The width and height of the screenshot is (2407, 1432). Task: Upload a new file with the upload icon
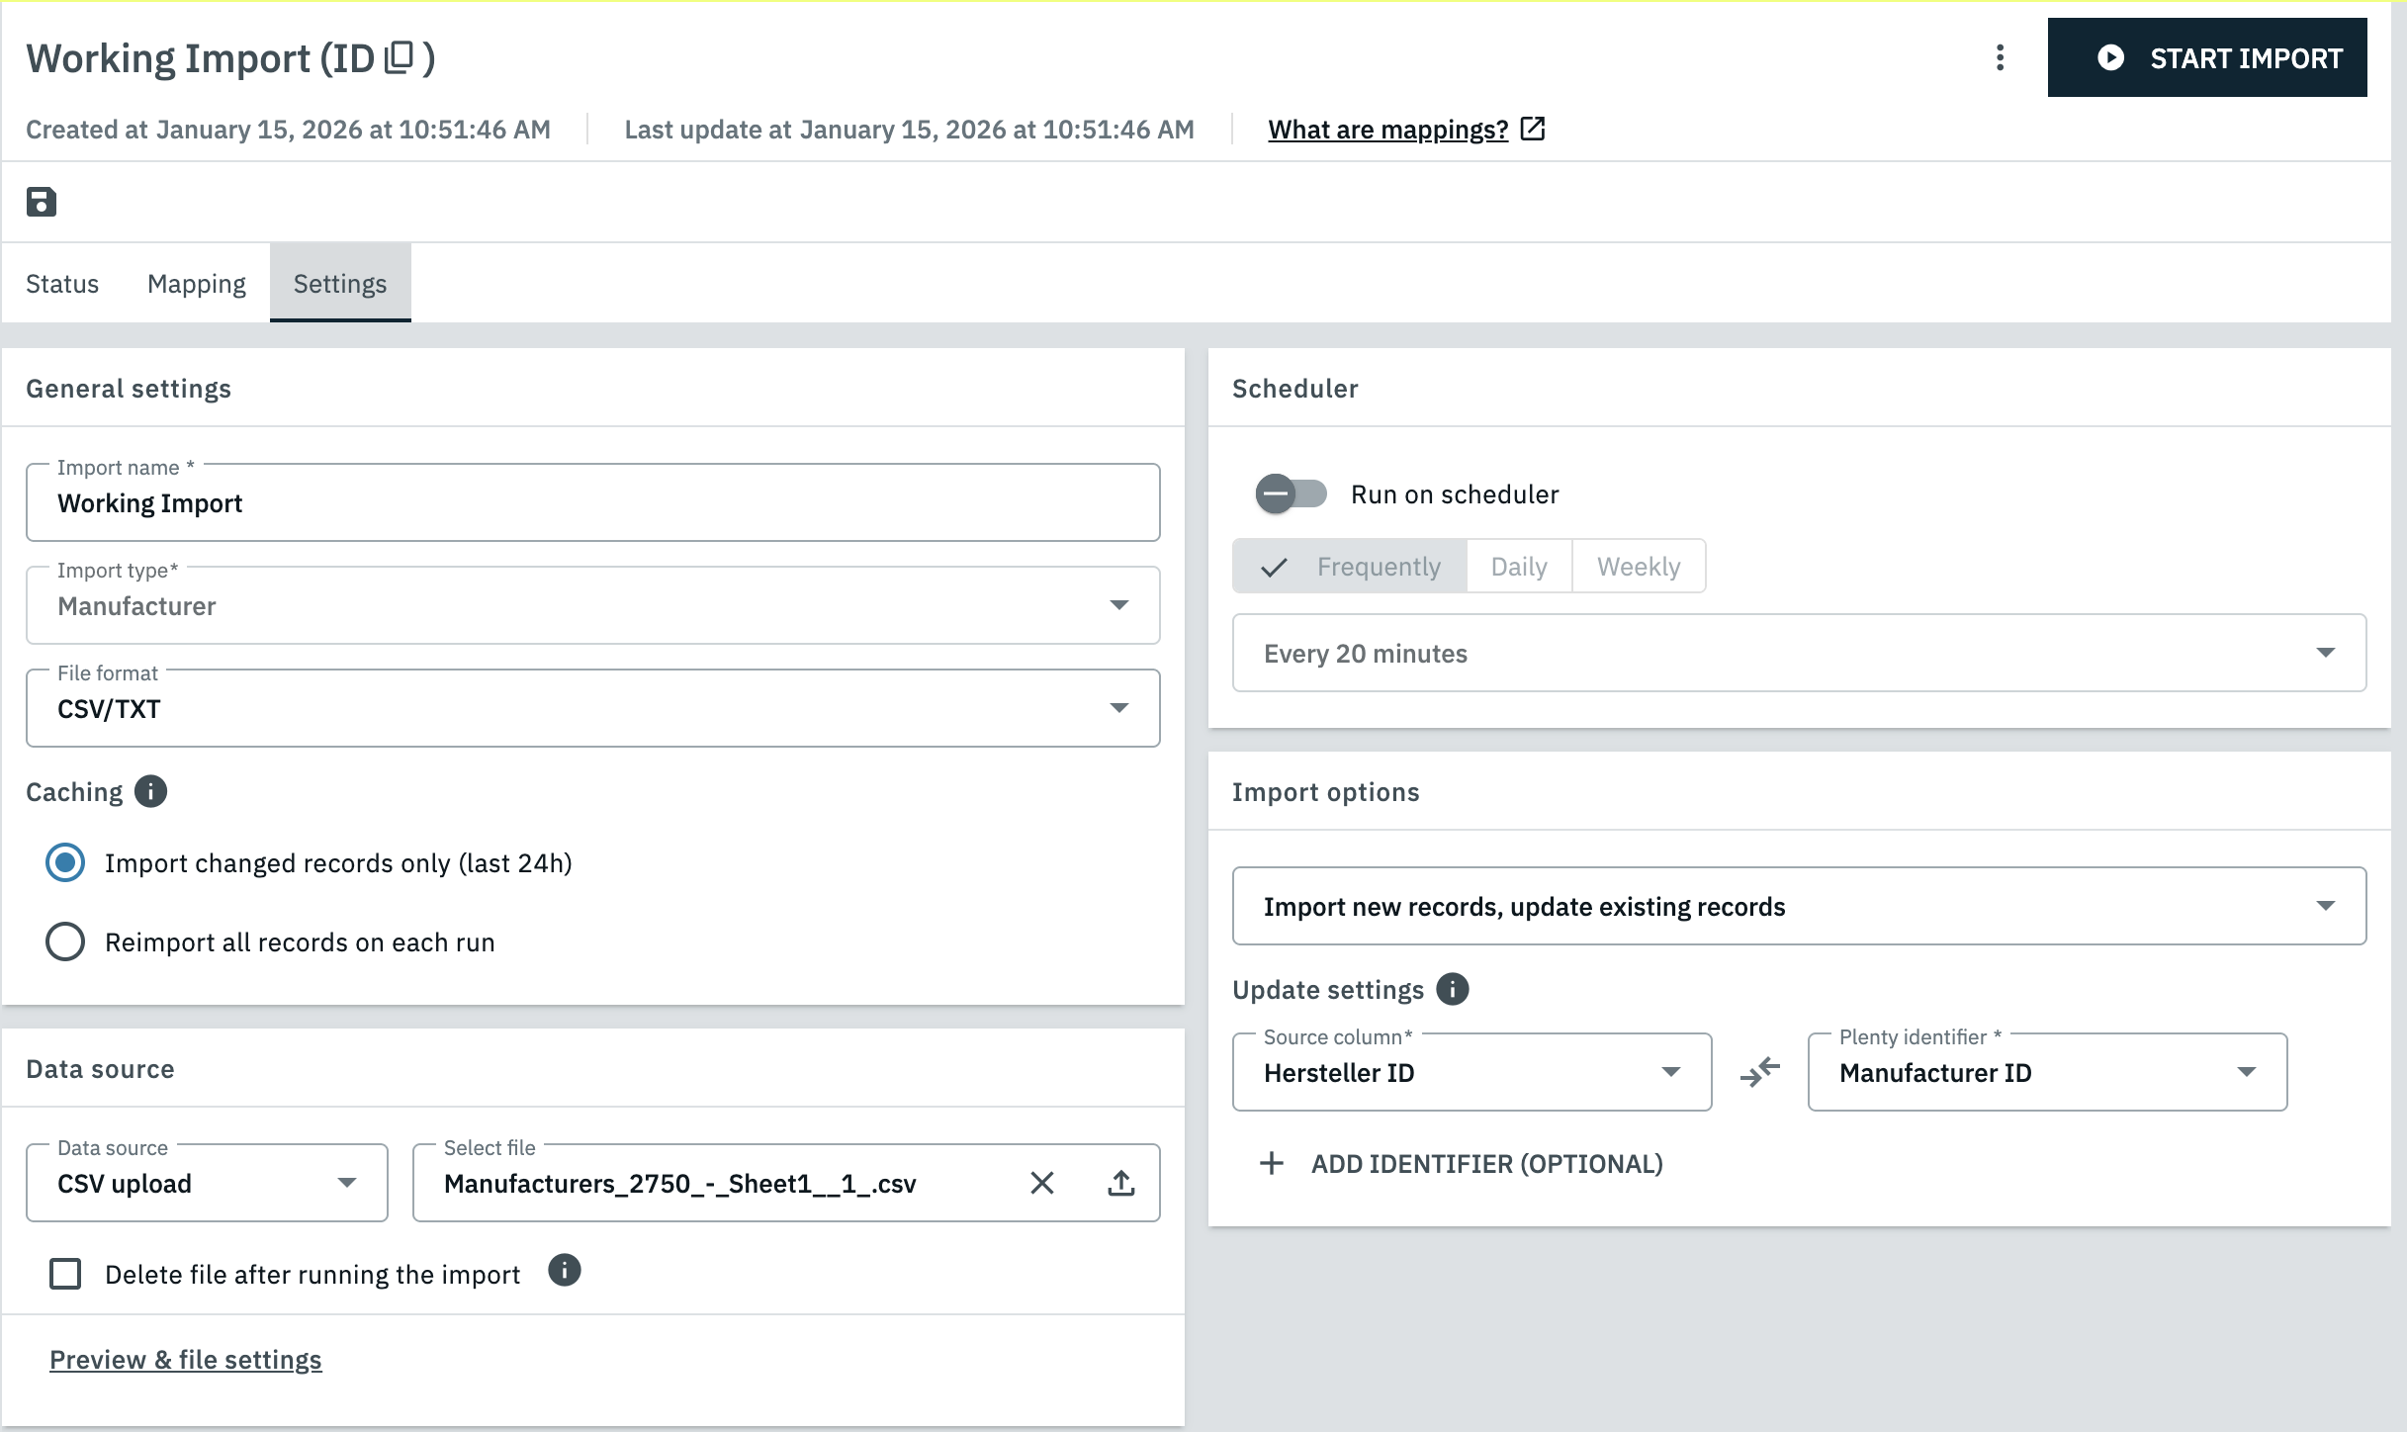pos(1120,1182)
